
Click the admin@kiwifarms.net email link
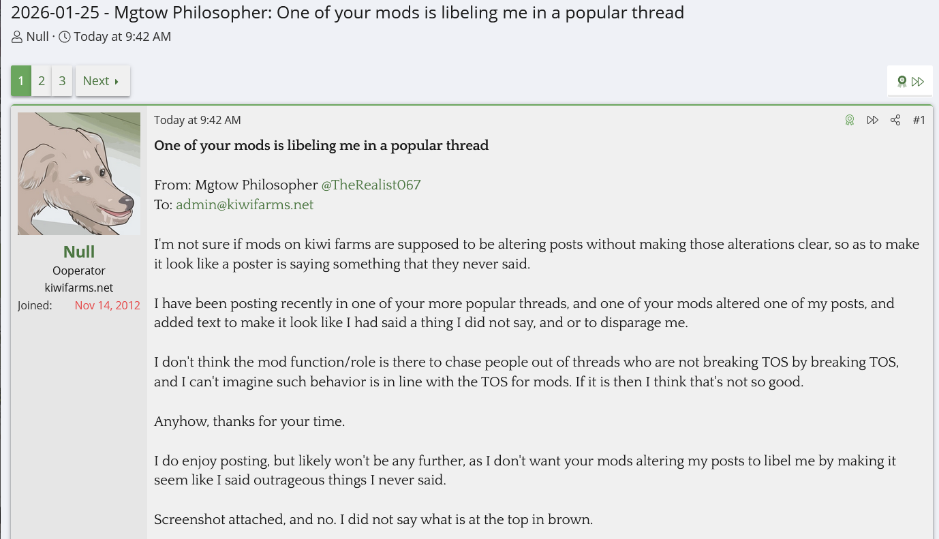pos(245,204)
